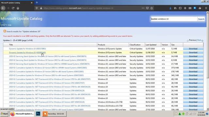
Task: Download the 14,4 MB Servicing Stack Update
Action: click(x=193, y=56)
